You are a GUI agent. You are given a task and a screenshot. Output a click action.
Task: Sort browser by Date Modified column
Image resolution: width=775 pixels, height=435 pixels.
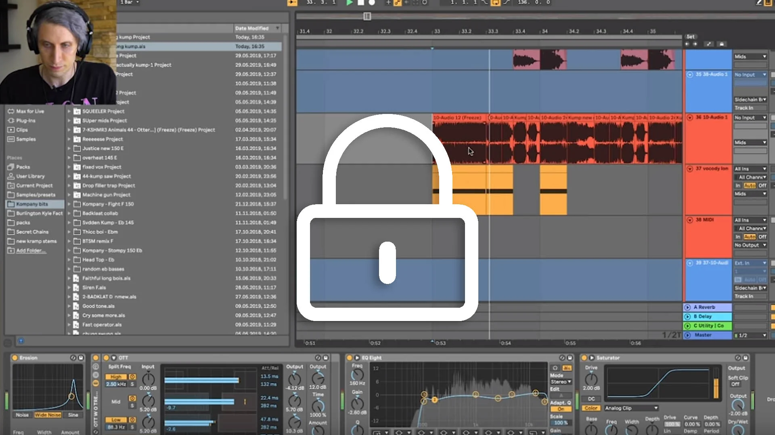(257, 28)
